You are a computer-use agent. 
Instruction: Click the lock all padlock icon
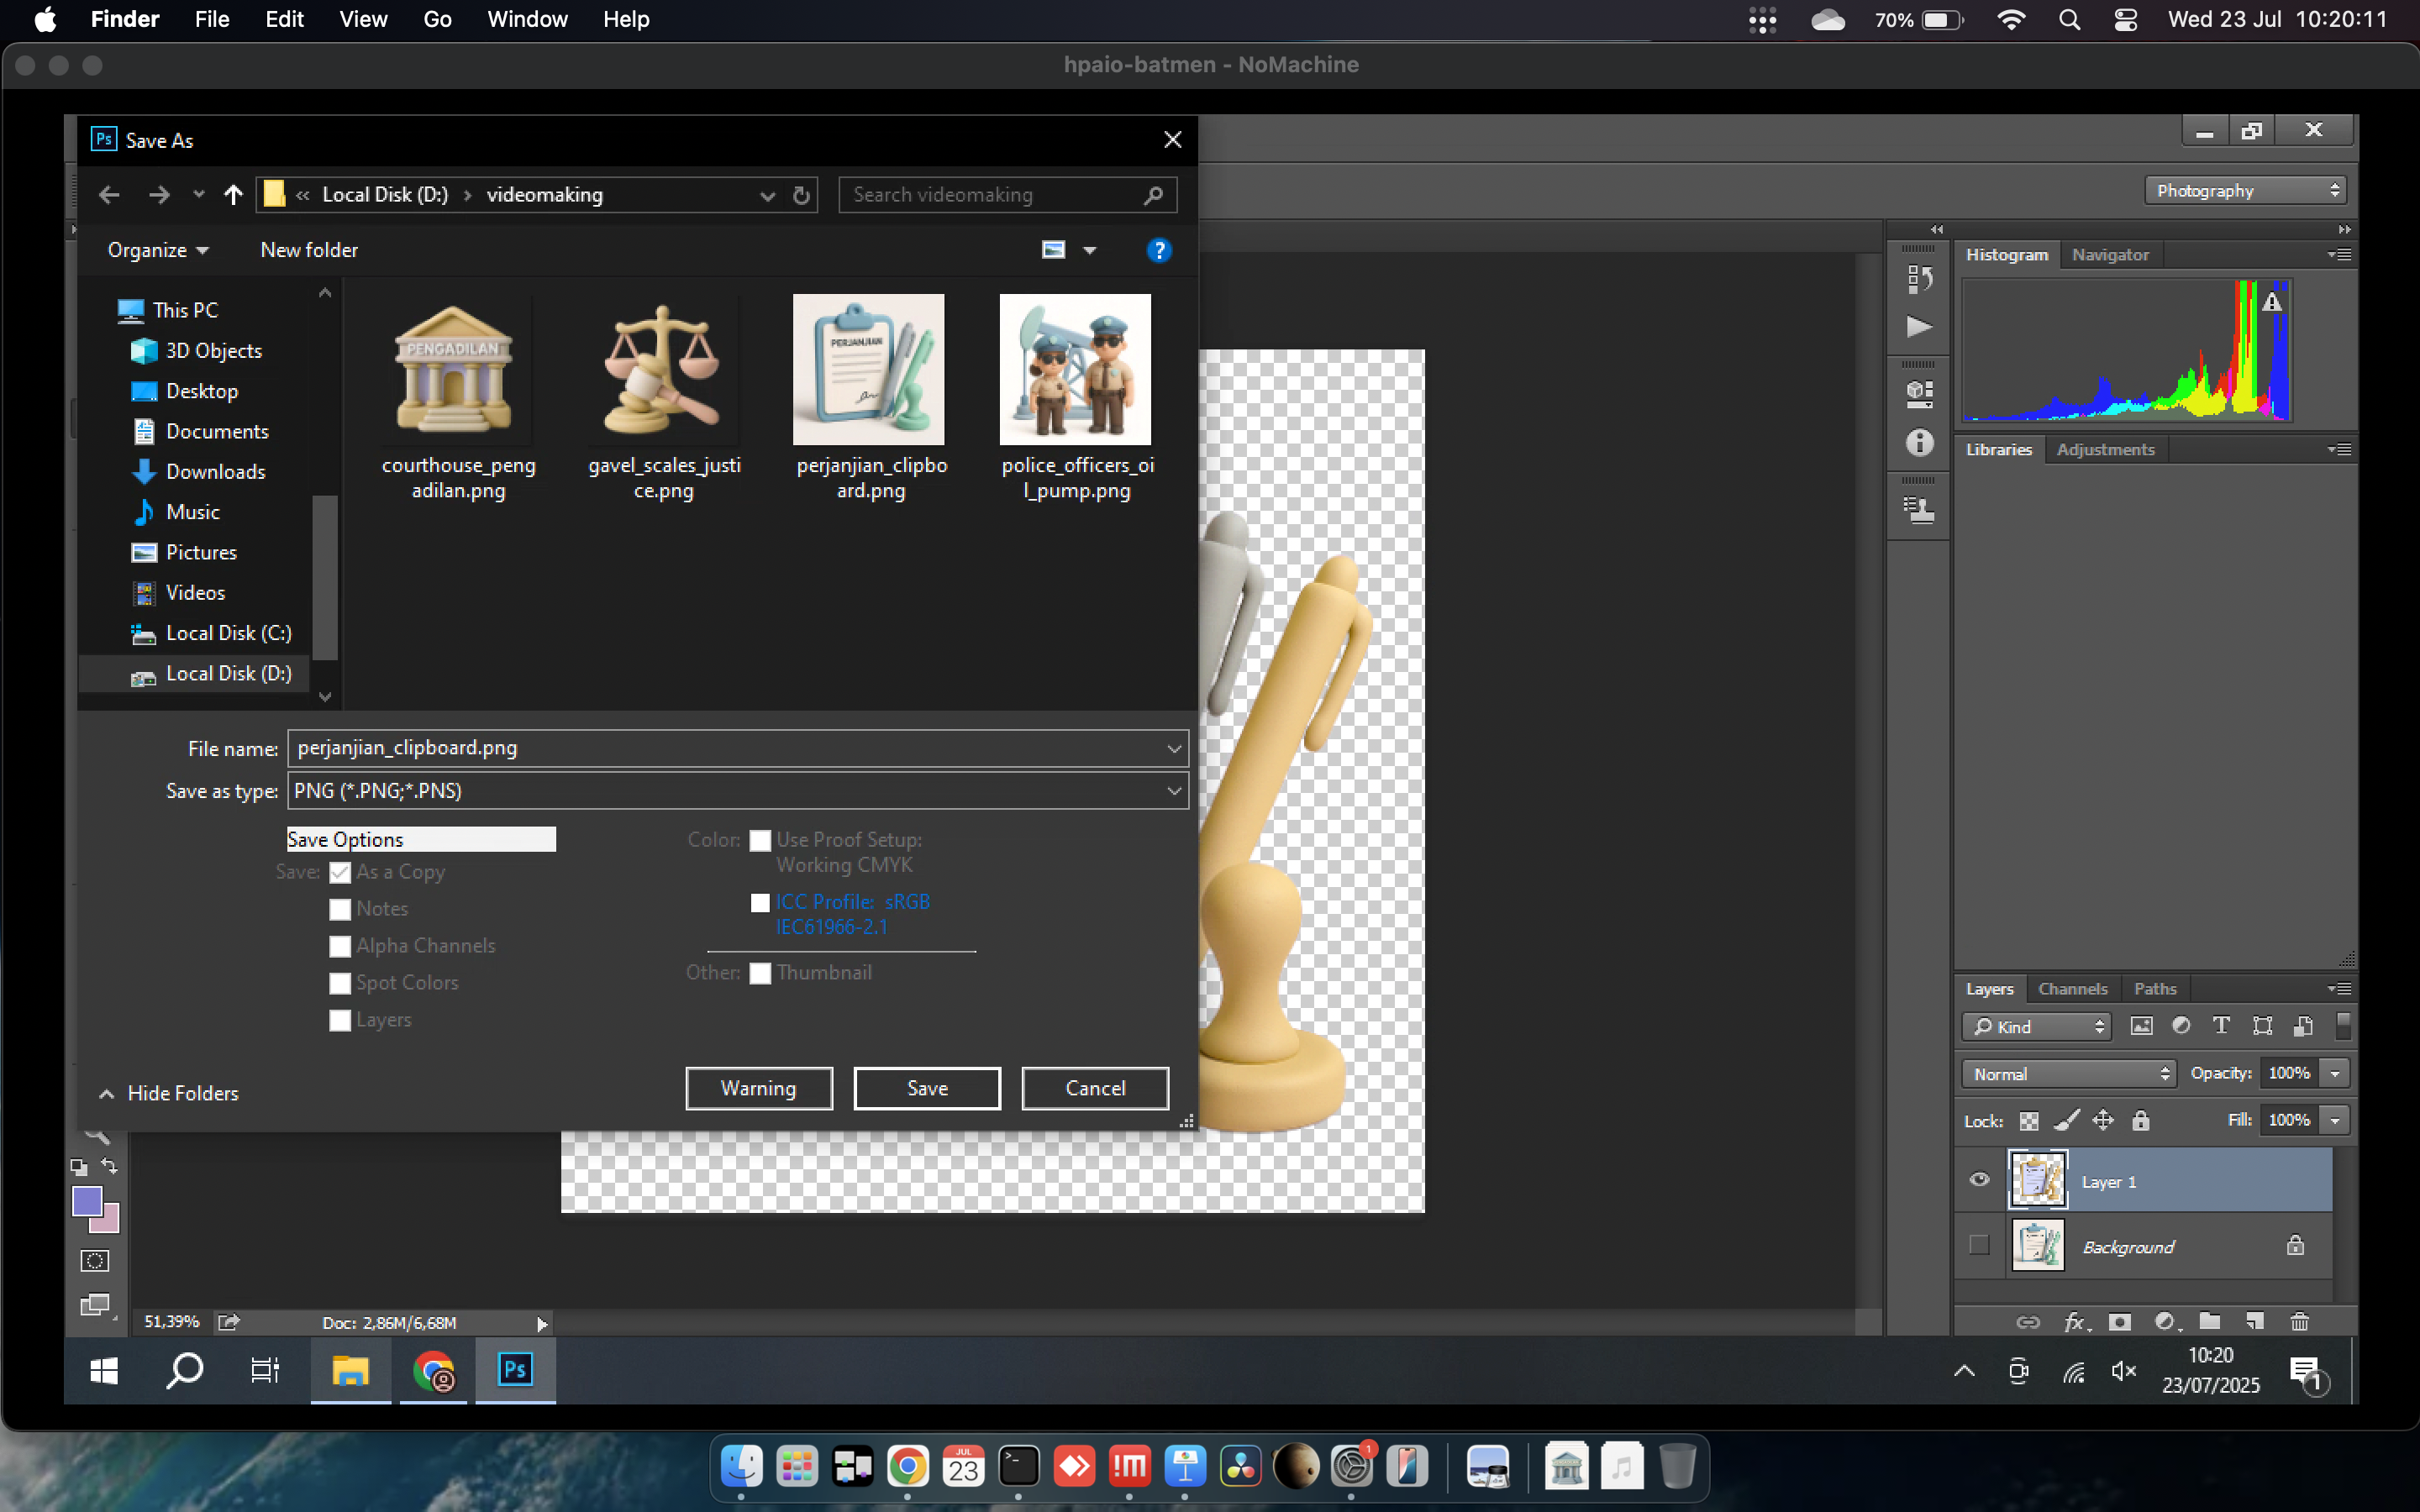coord(2140,1121)
